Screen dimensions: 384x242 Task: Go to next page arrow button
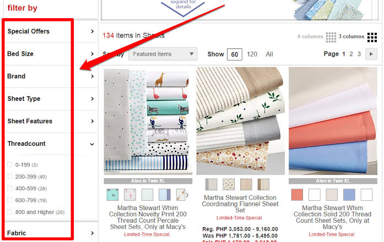(x=371, y=54)
